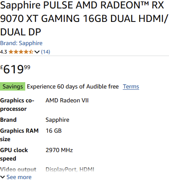169x182 pixels.
Task: Click the Terms link for Audible offer
Action: pyautogui.click(x=131, y=86)
